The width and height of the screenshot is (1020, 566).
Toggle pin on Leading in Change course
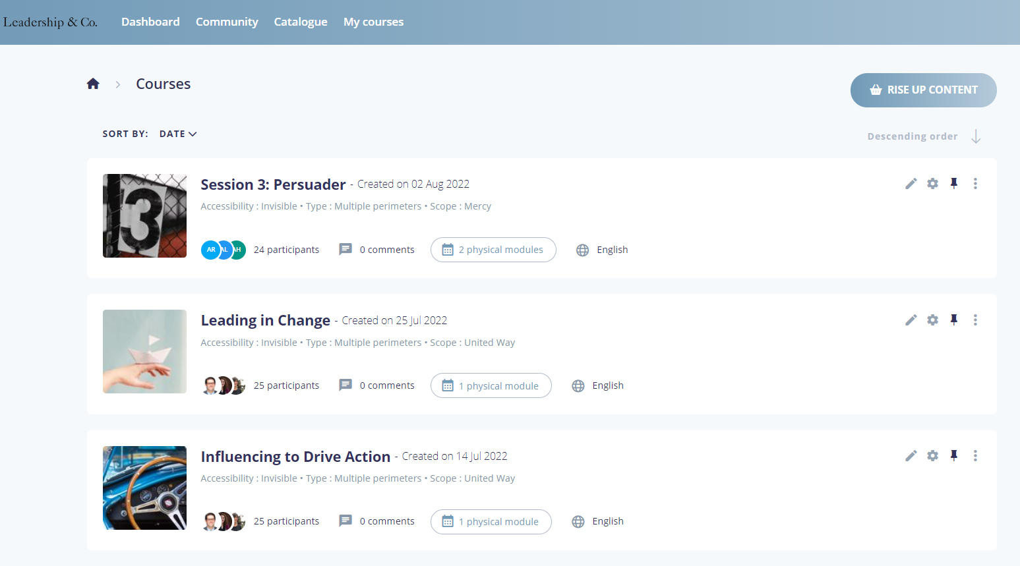pyautogui.click(x=953, y=320)
